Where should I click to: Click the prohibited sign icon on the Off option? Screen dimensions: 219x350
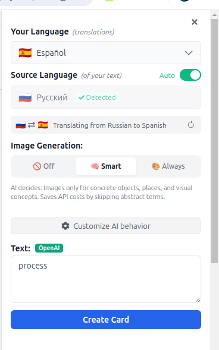(x=37, y=166)
